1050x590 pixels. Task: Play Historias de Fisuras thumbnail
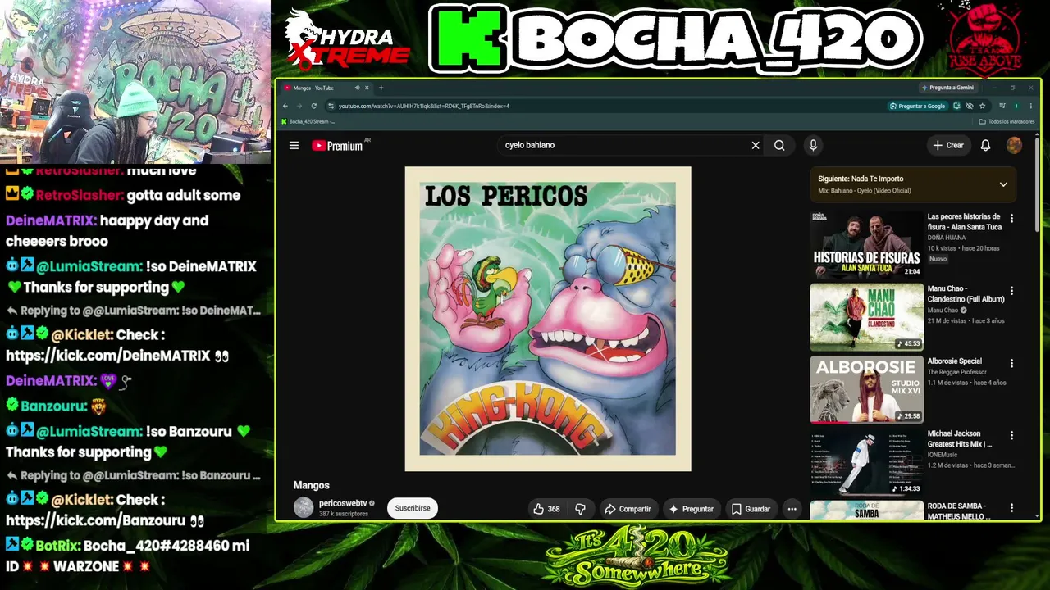point(866,245)
